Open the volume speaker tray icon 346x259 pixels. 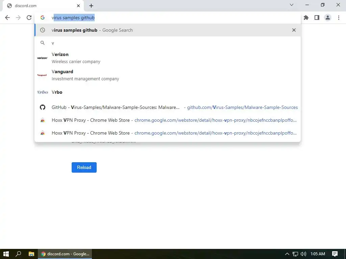tap(303, 254)
